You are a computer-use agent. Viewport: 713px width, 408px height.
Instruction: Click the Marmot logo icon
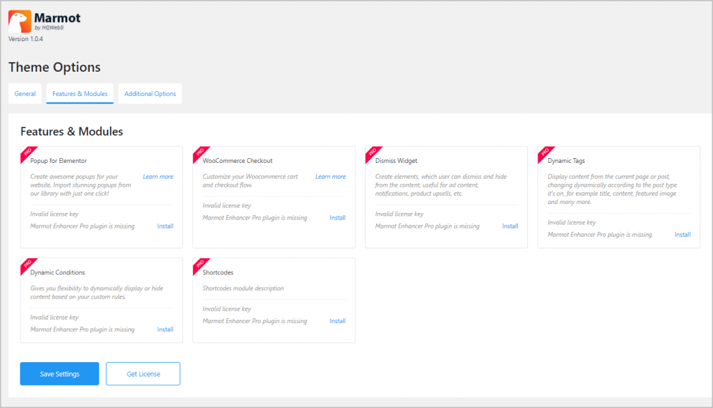point(19,21)
